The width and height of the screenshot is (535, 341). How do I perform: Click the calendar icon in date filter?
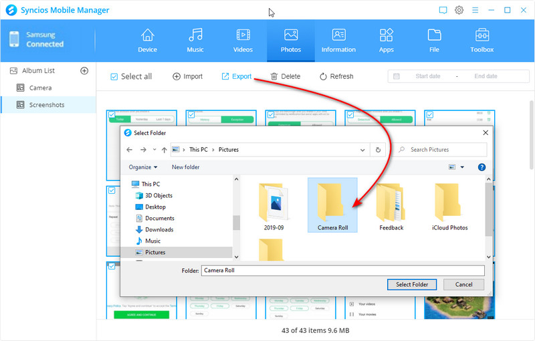point(396,76)
